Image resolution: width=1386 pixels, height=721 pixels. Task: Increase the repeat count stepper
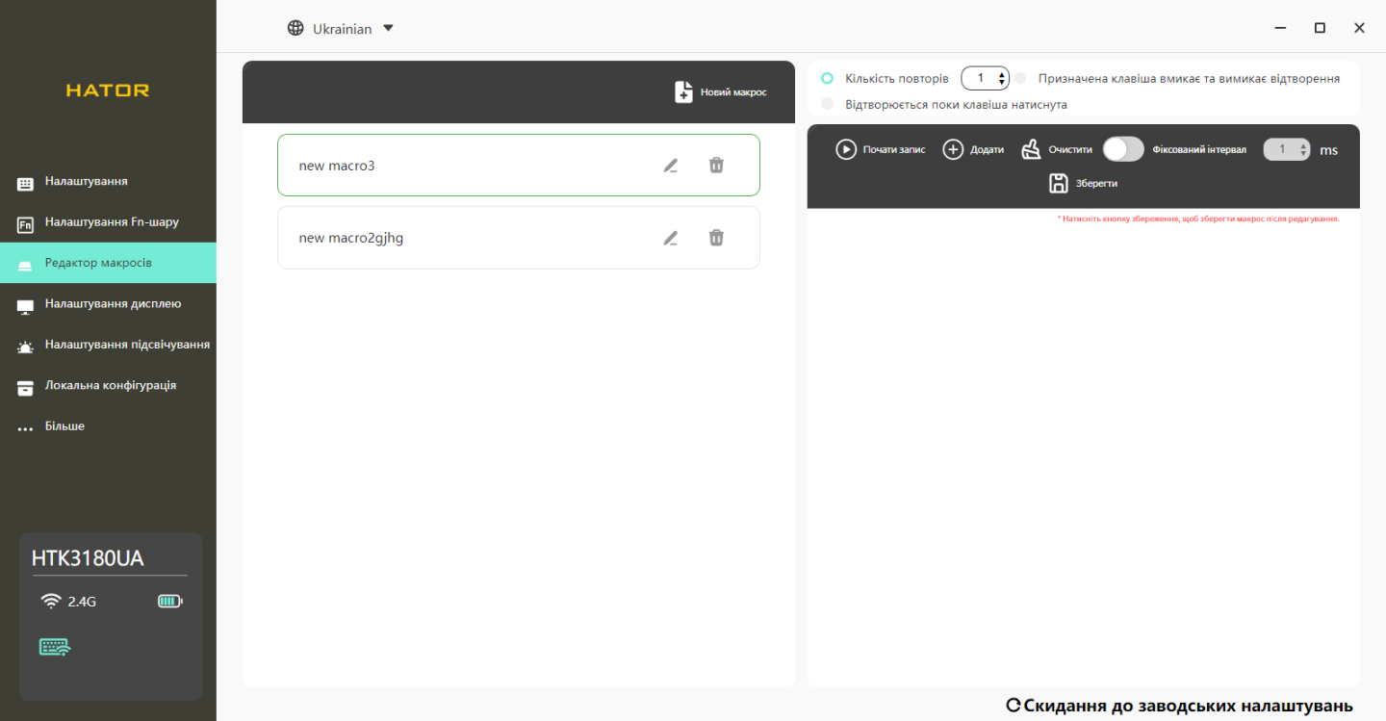click(x=1002, y=73)
